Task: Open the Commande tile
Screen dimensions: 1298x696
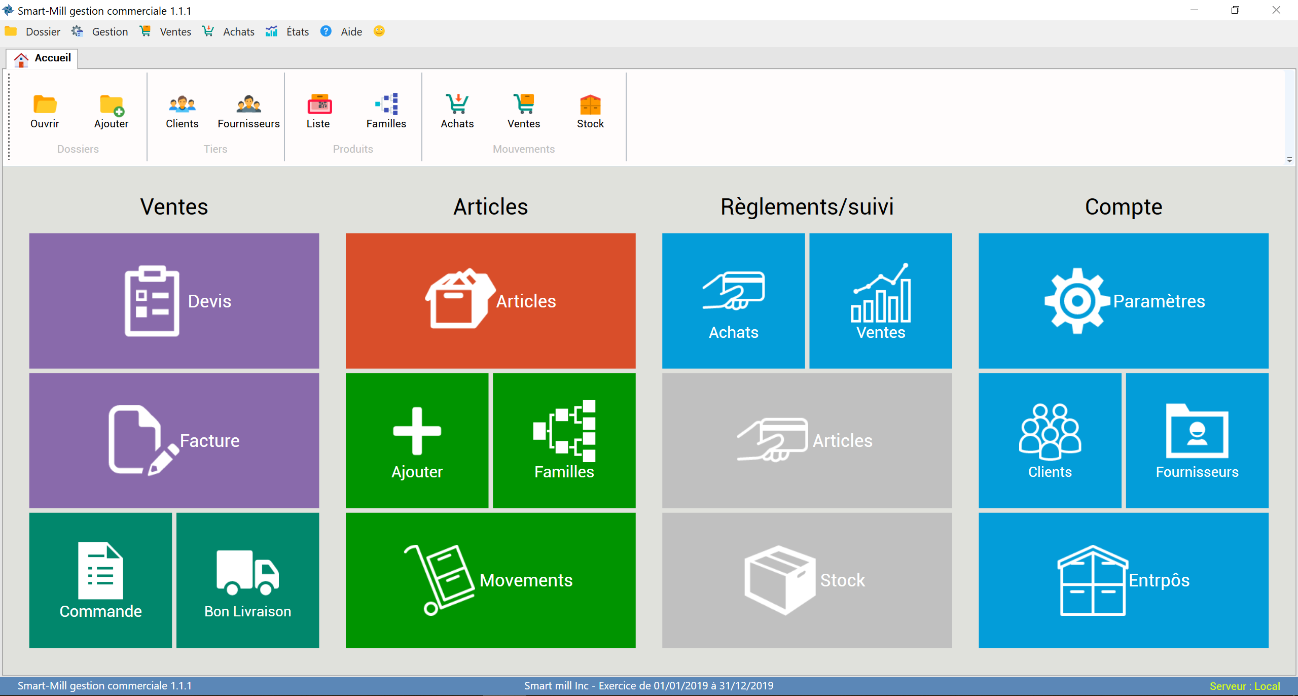Action: [x=100, y=580]
